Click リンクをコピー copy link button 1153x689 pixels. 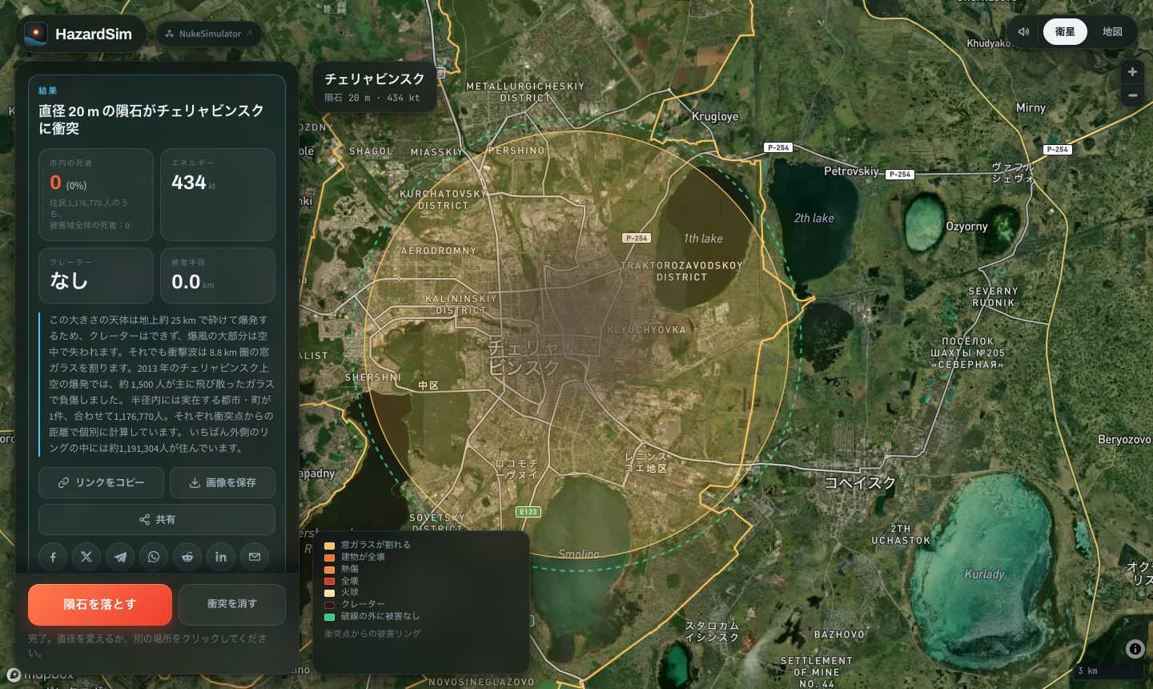coord(101,482)
